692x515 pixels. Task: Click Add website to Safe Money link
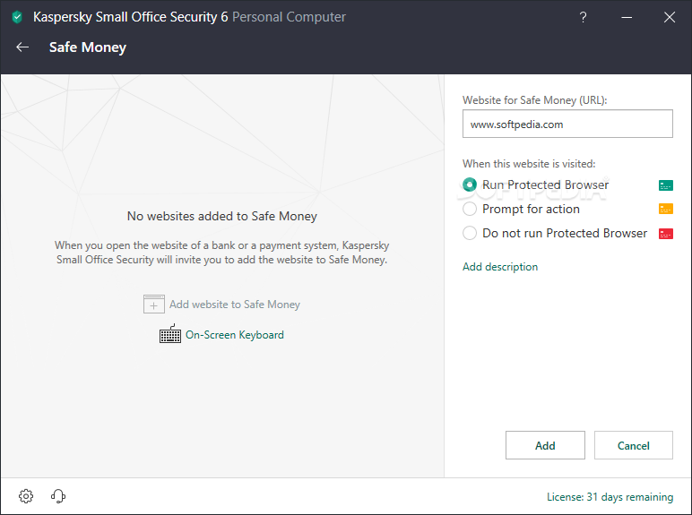tap(235, 305)
